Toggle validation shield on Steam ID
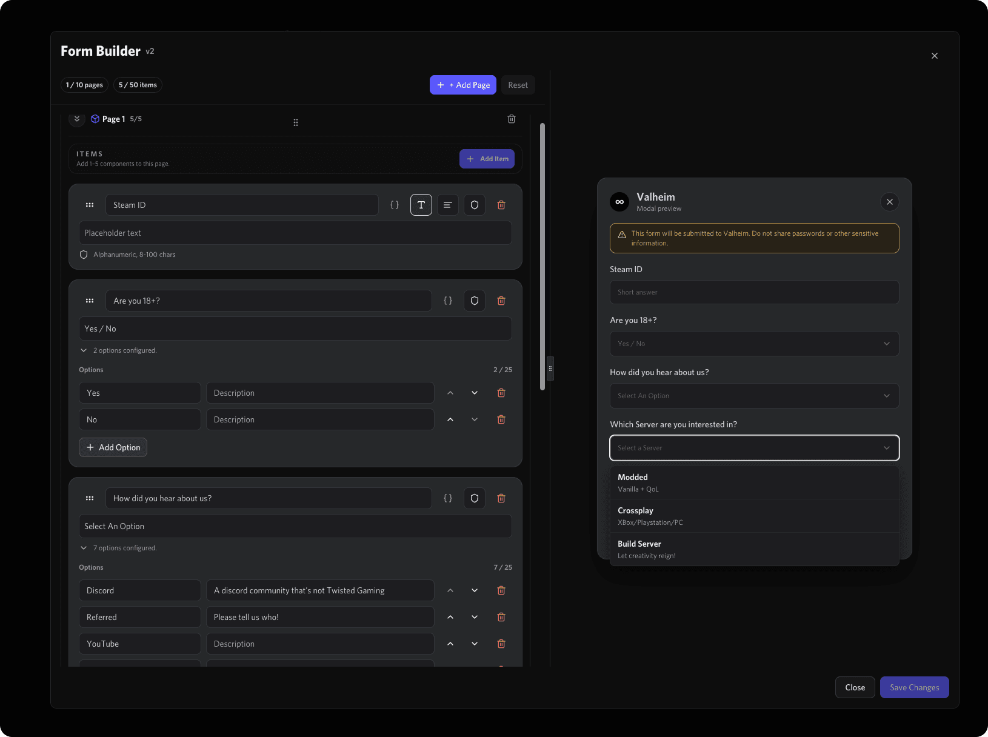This screenshot has width=988, height=737. pyautogui.click(x=475, y=205)
